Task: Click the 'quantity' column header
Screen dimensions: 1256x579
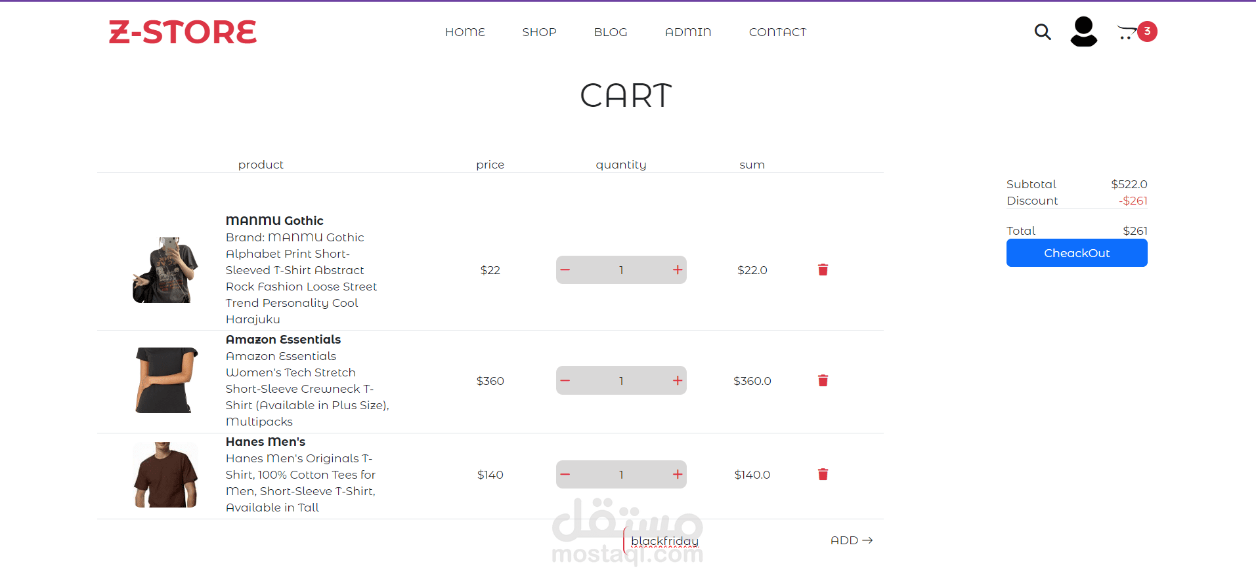Action: click(x=621, y=165)
